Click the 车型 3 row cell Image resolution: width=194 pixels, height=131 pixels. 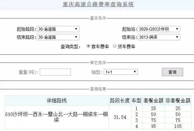tap(136, 120)
